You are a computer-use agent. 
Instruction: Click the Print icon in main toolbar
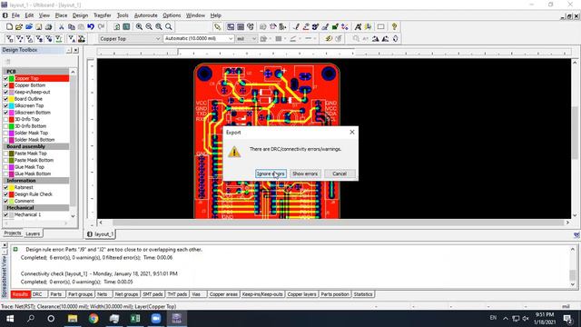(x=48, y=26)
